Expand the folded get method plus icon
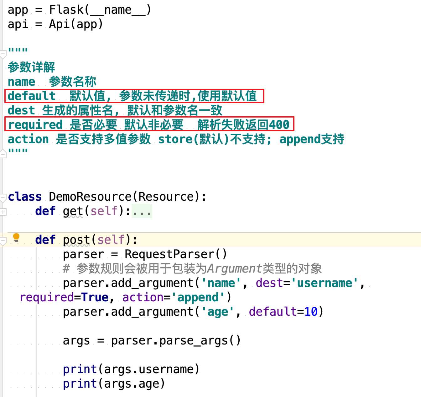This screenshot has height=397, width=421. (3, 212)
